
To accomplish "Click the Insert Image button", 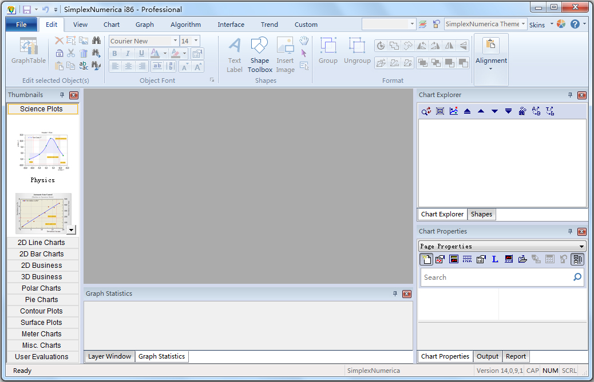I will click(x=285, y=55).
